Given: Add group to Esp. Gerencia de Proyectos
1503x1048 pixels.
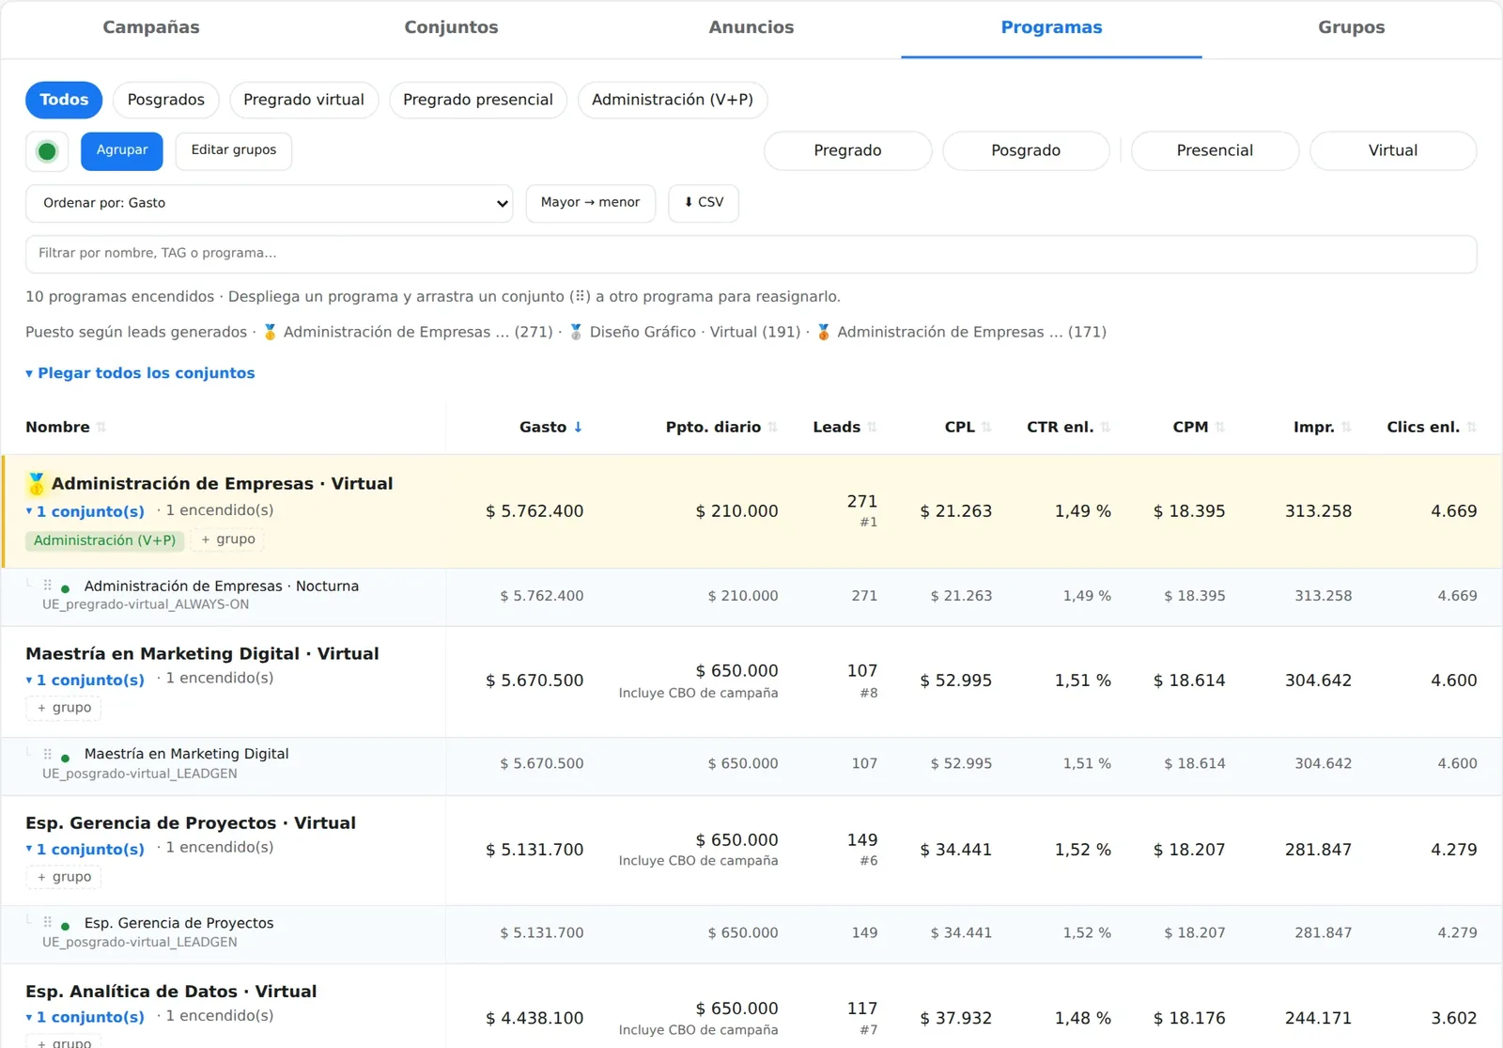Looking at the screenshot, I should coord(64,877).
